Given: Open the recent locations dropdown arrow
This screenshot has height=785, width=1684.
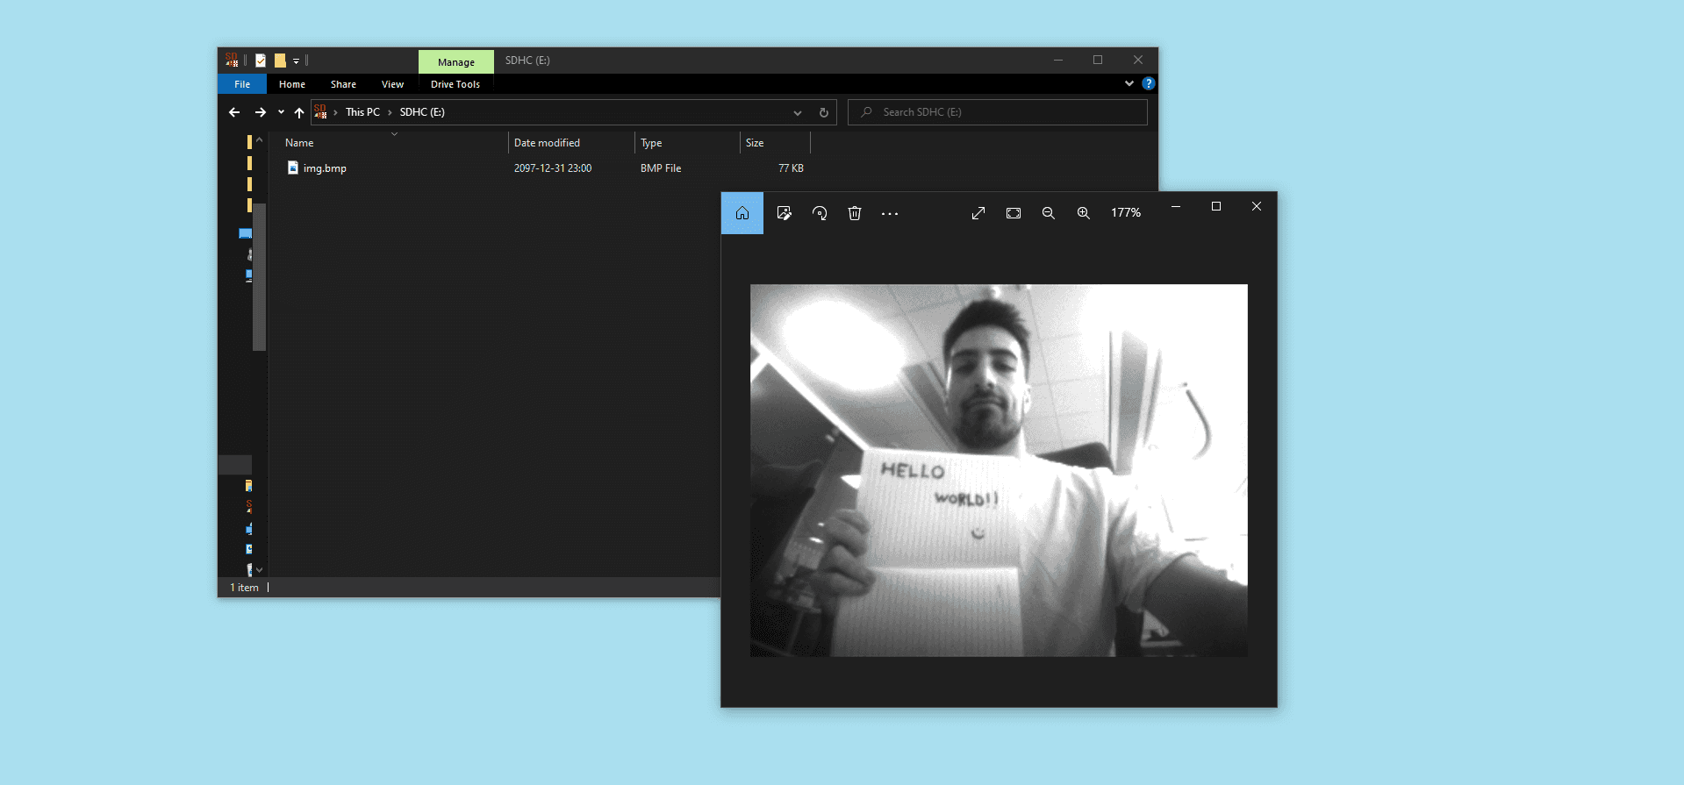Looking at the screenshot, I should [281, 112].
